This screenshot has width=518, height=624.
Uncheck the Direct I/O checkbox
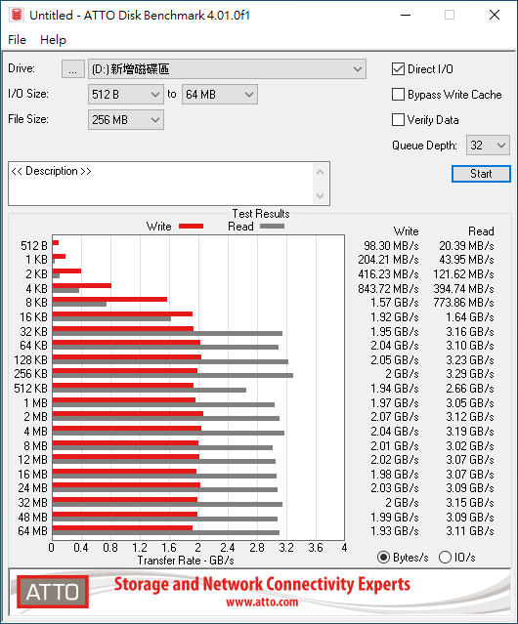click(x=398, y=69)
